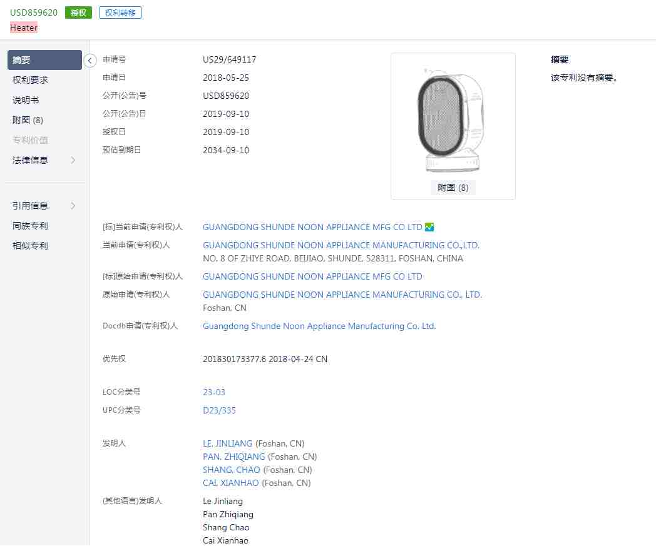This screenshot has height=546, width=656.
Task: Collapse the sidebar with the arrow button
Action: click(x=90, y=61)
